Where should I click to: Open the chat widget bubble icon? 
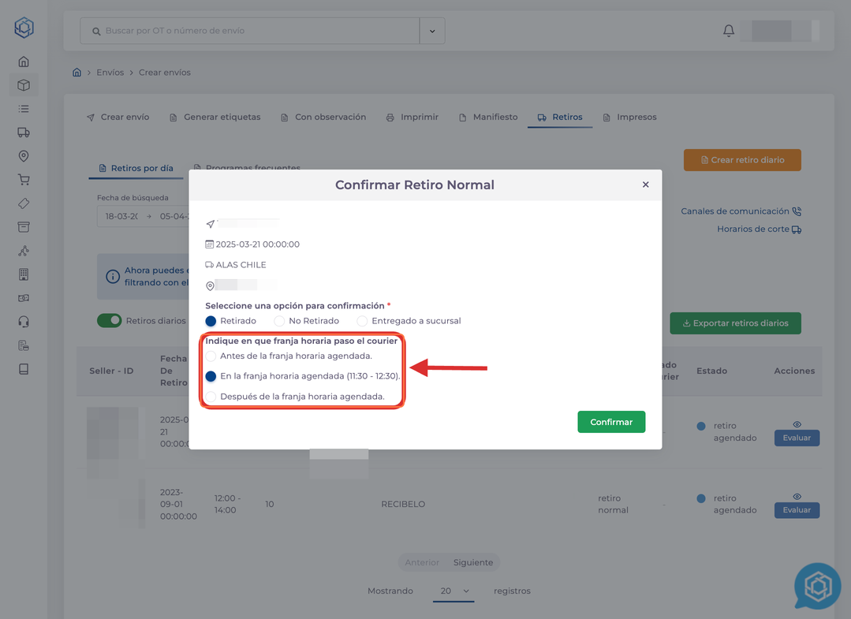[x=817, y=586]
